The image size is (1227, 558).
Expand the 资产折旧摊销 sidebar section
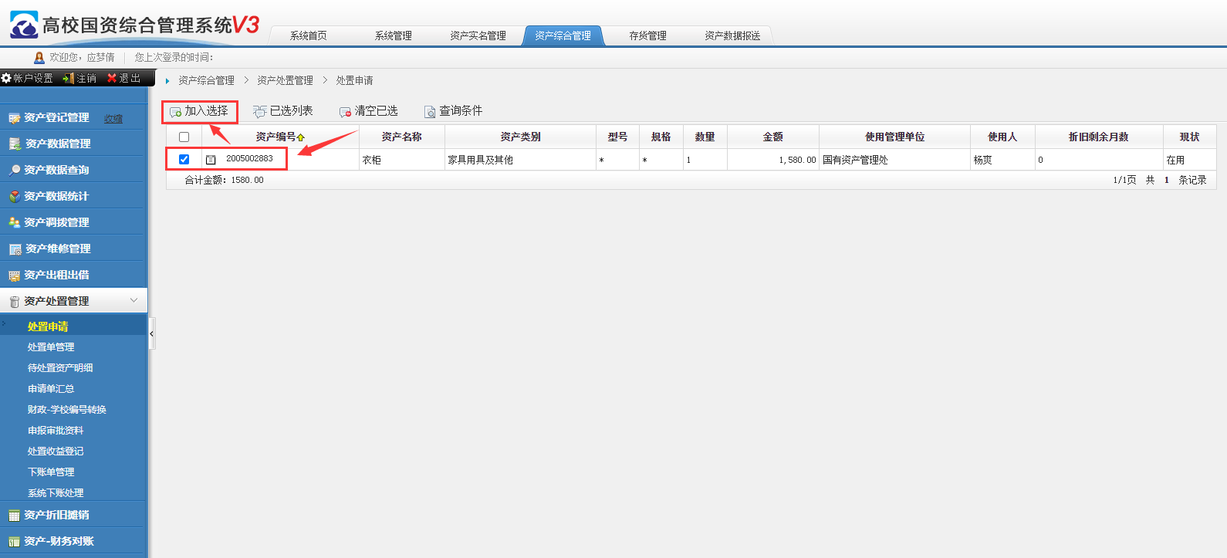coord(56,515)
